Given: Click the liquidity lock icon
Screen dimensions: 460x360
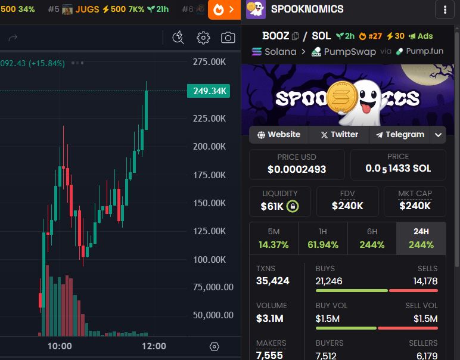Looking at the screenshot, I should (x=293, y=206).
